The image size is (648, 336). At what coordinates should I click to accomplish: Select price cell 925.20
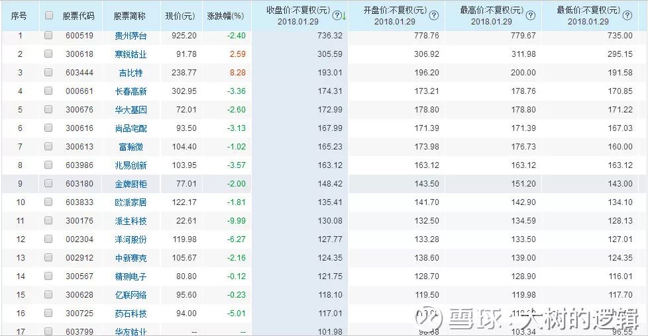(x=184, y=36)
